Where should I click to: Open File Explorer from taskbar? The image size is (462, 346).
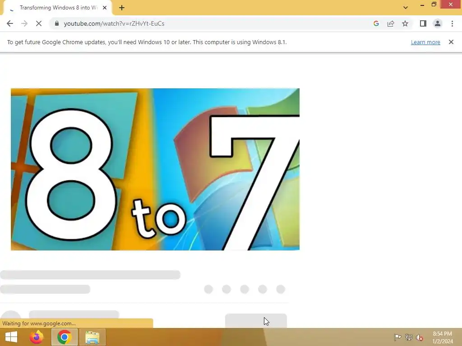coord(92,337)
